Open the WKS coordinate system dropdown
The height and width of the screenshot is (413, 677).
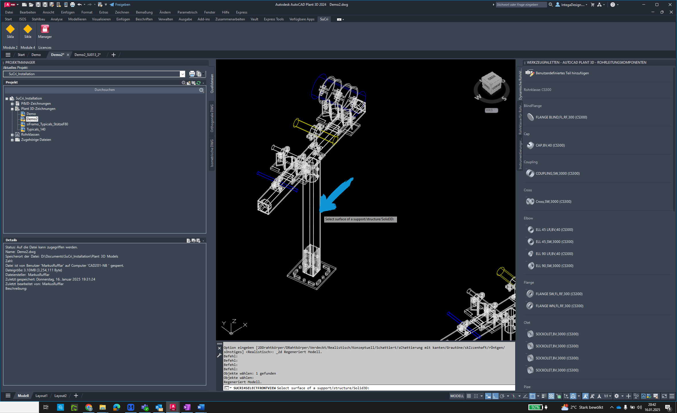(x=491, y=110)
